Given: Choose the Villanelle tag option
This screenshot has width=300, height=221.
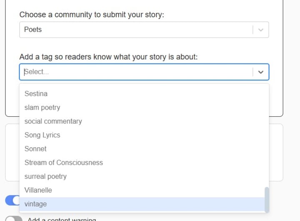Looking at the screenshot, I should [38, 190].
